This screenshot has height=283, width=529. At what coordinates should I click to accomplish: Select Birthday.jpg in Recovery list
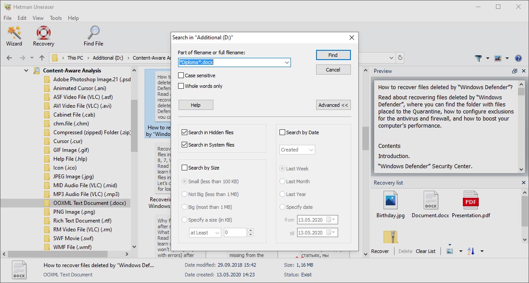(391, 205)
